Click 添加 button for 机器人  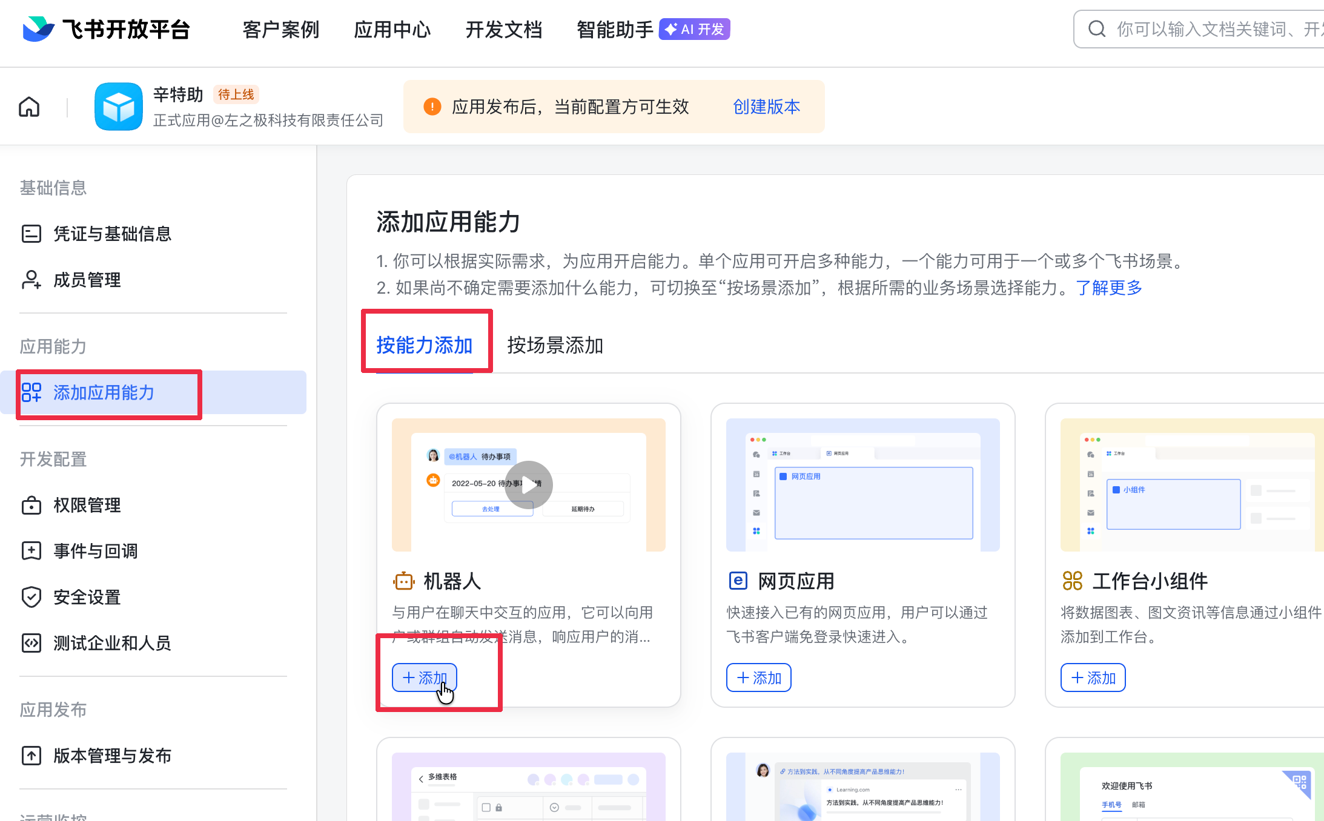425,678
